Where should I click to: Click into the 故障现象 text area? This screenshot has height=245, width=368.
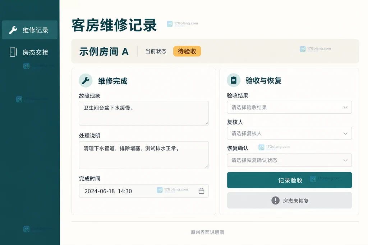click(144, 113)
